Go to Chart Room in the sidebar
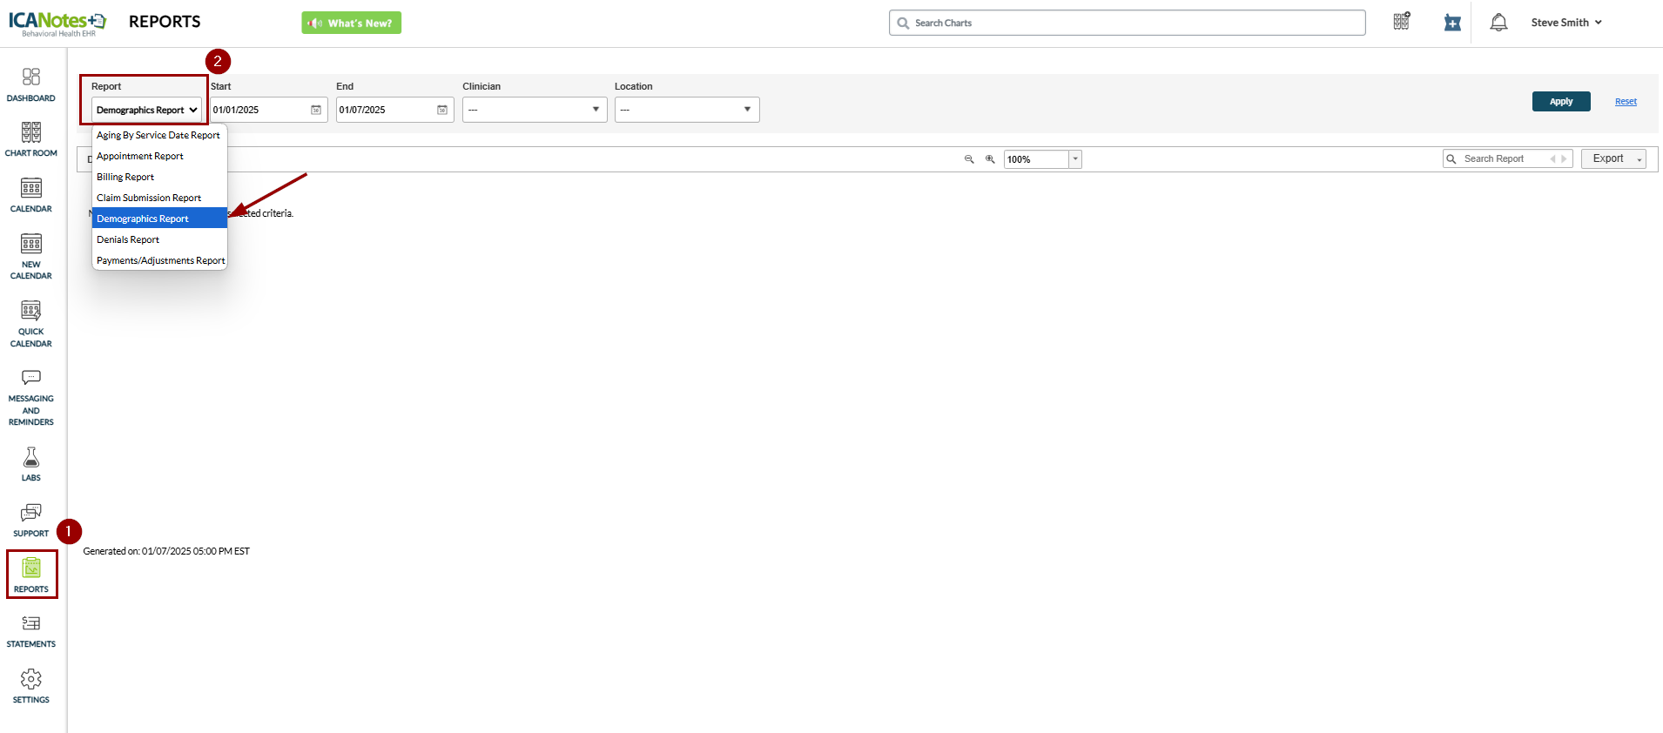 tap(31, 140)
